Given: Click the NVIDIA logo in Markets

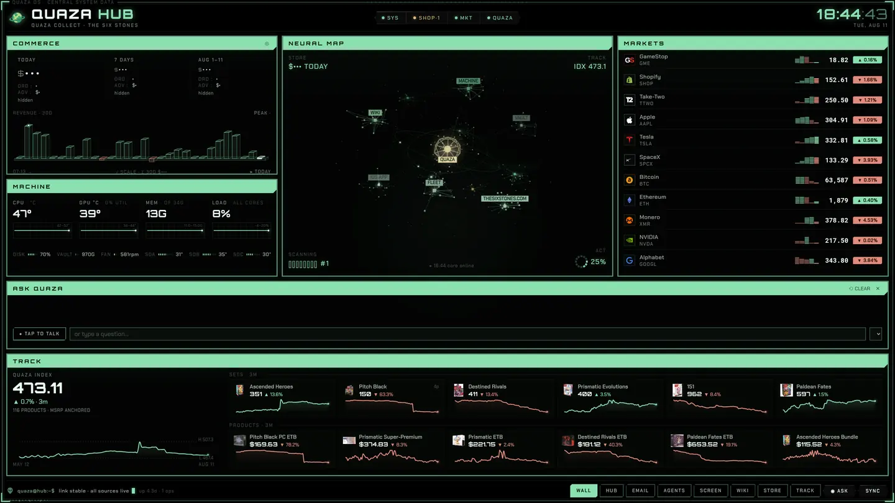Looking at the screenshot, I should coord(630,240).
